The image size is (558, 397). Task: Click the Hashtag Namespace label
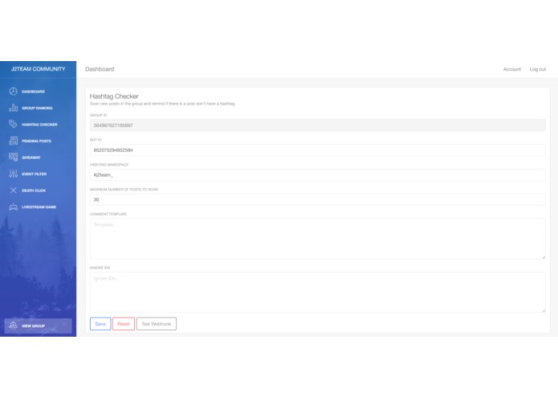click(109, 165)
